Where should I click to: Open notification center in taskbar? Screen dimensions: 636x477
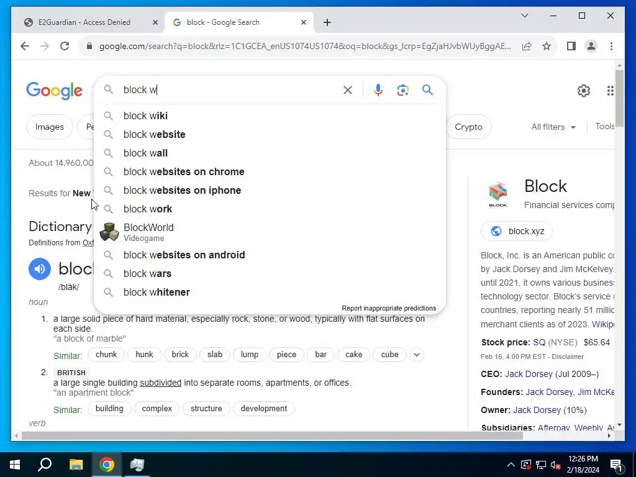click(617, 465)
